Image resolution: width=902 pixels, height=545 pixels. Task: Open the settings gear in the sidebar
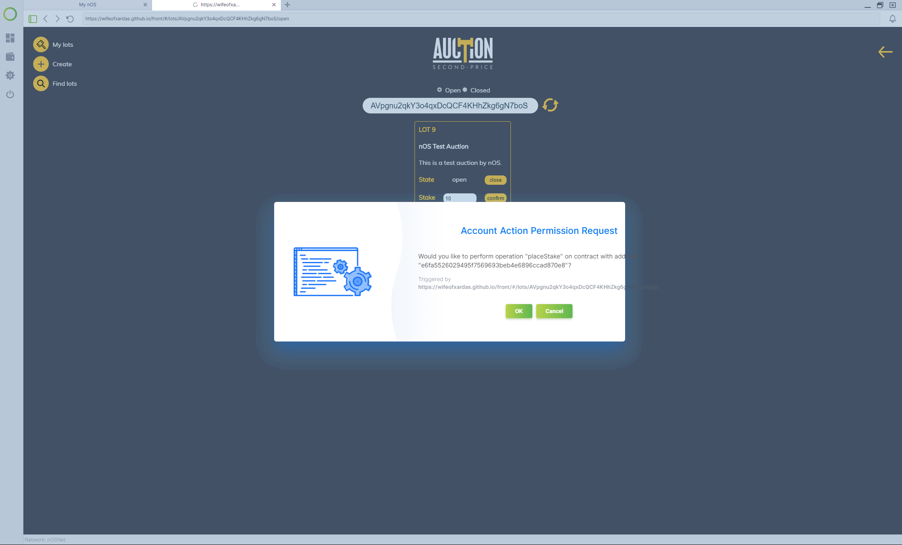(10, 75)
